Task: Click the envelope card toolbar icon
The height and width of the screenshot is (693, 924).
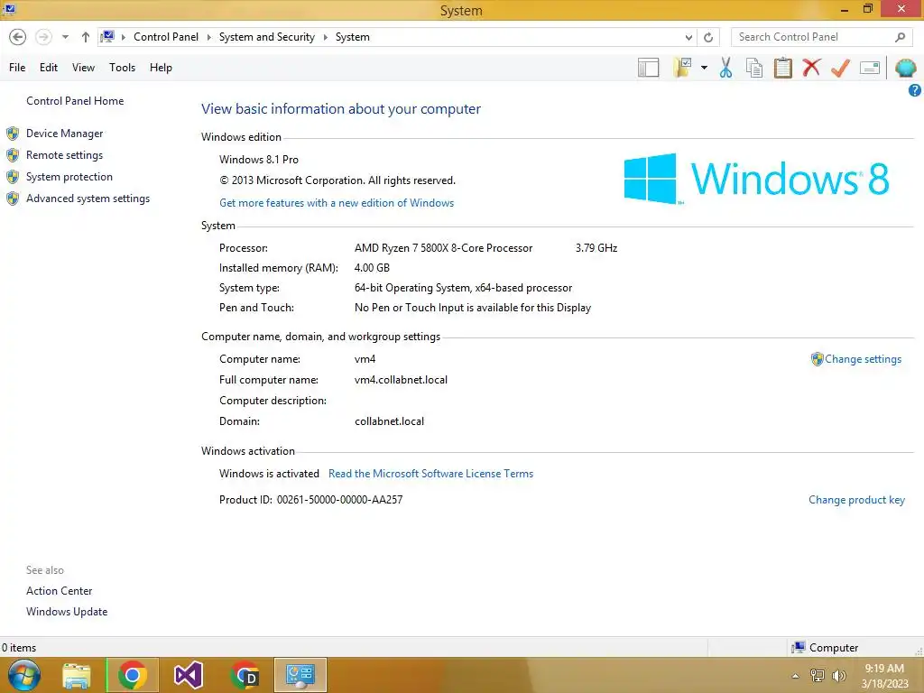Action: pyautogui.click(x=870, y=68)
